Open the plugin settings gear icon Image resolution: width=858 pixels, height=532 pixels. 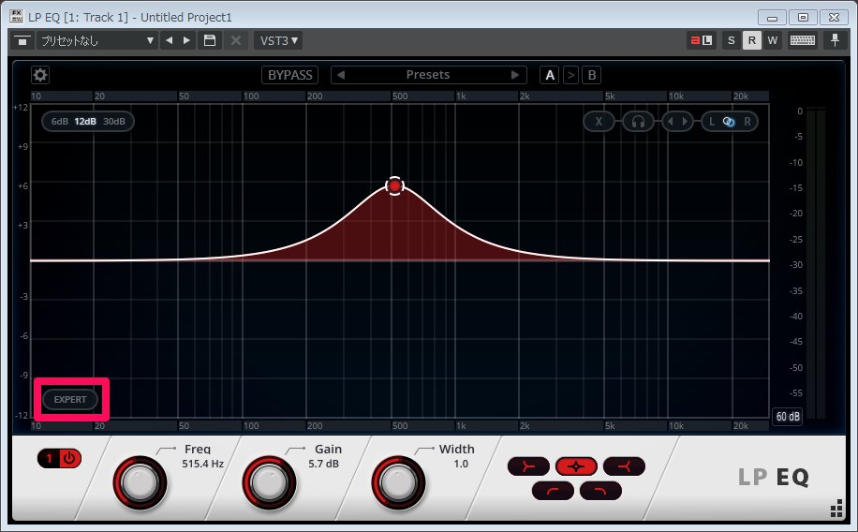tap(40, 75)
